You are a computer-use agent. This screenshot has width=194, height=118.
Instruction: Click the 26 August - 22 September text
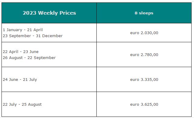[29, 58]
